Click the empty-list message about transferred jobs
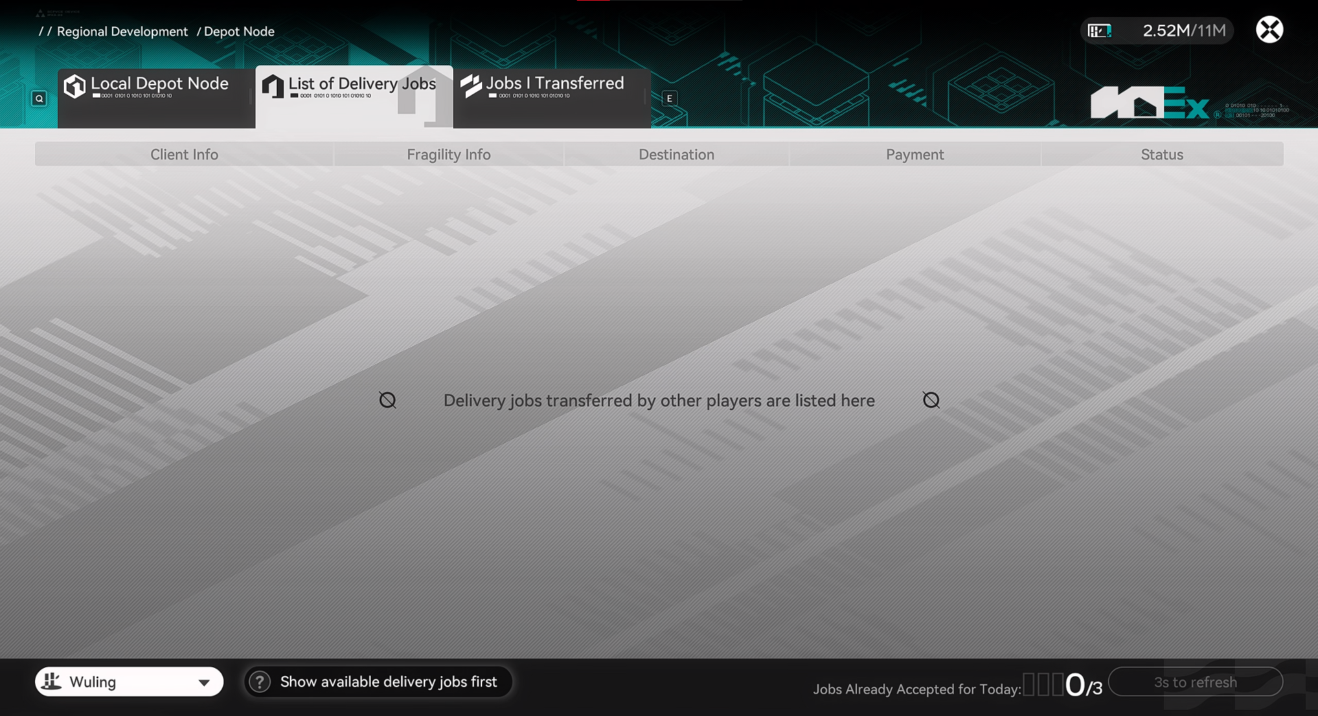Viewport: 1318px width, 716px height. tap(659, 401)
